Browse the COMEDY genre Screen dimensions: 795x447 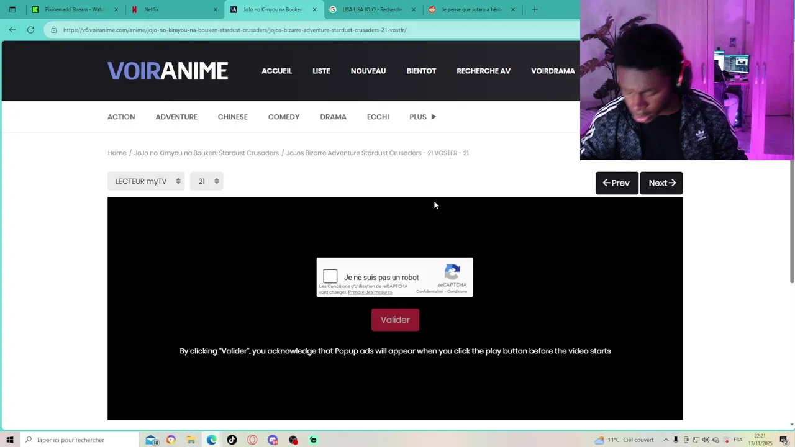(284, 117)
